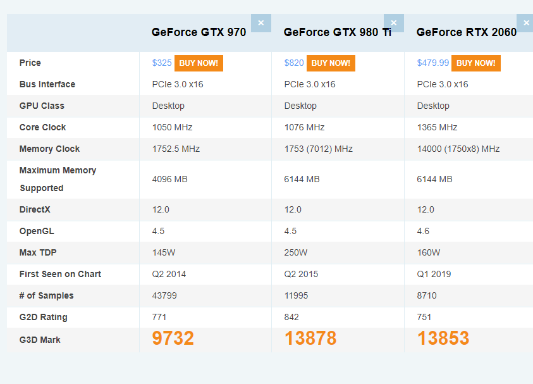This screenshot has width=533, height=384.
Task: Click the 13878 G3D Mark score
Action: coord(310,338)
